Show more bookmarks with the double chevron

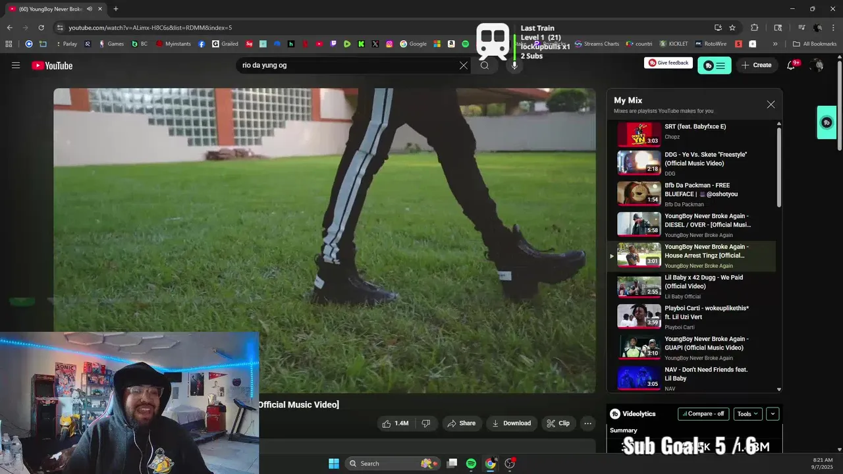[x=775, y=44]
